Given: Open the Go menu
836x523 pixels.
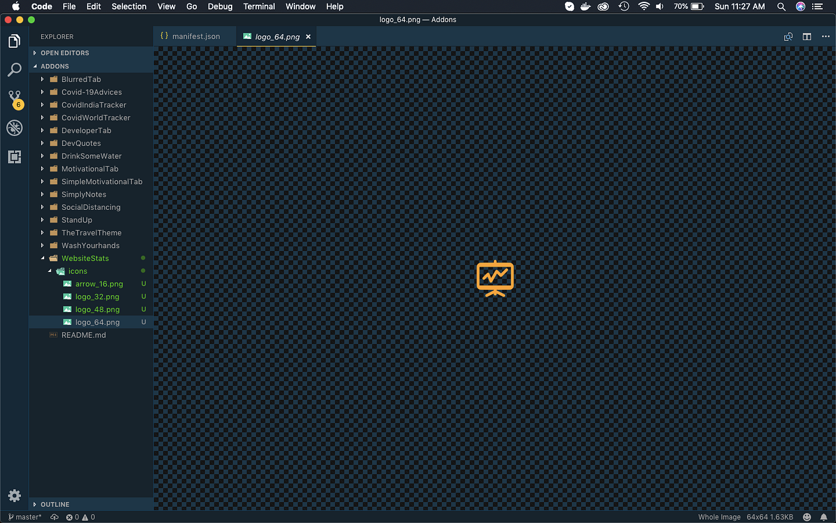Looking at the screenshot, I should 192,7.
